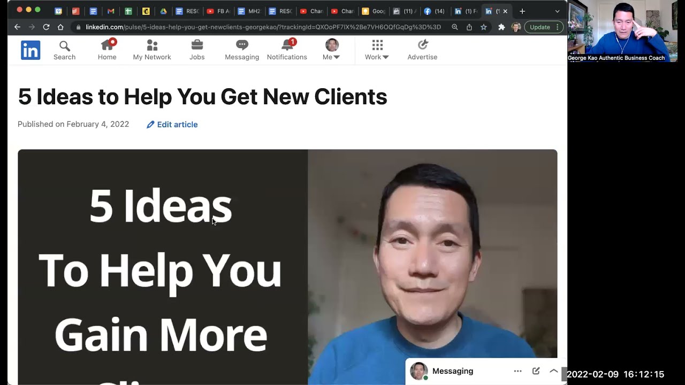The height and width of the screenshot is (385, 685).
Task: View Notifications
Action: pos(287,50)
